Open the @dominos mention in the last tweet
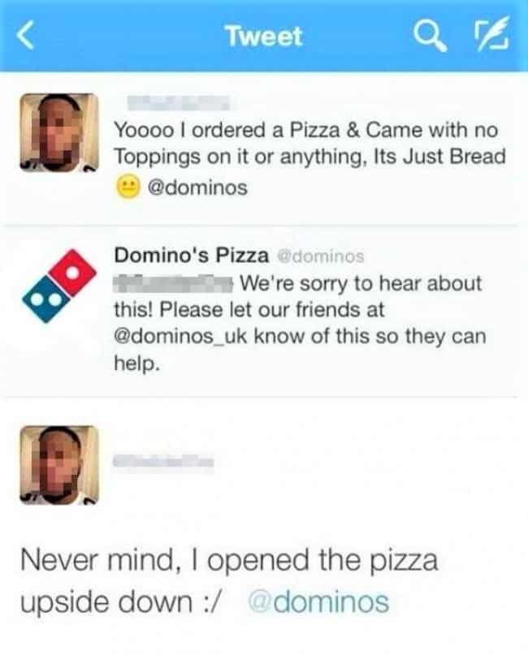 318,601
